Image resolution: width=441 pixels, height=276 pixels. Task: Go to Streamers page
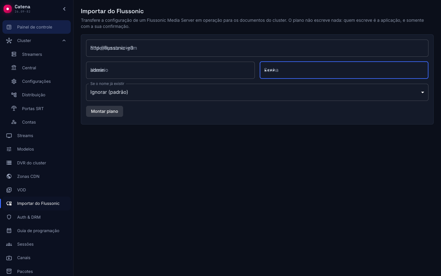36,54
